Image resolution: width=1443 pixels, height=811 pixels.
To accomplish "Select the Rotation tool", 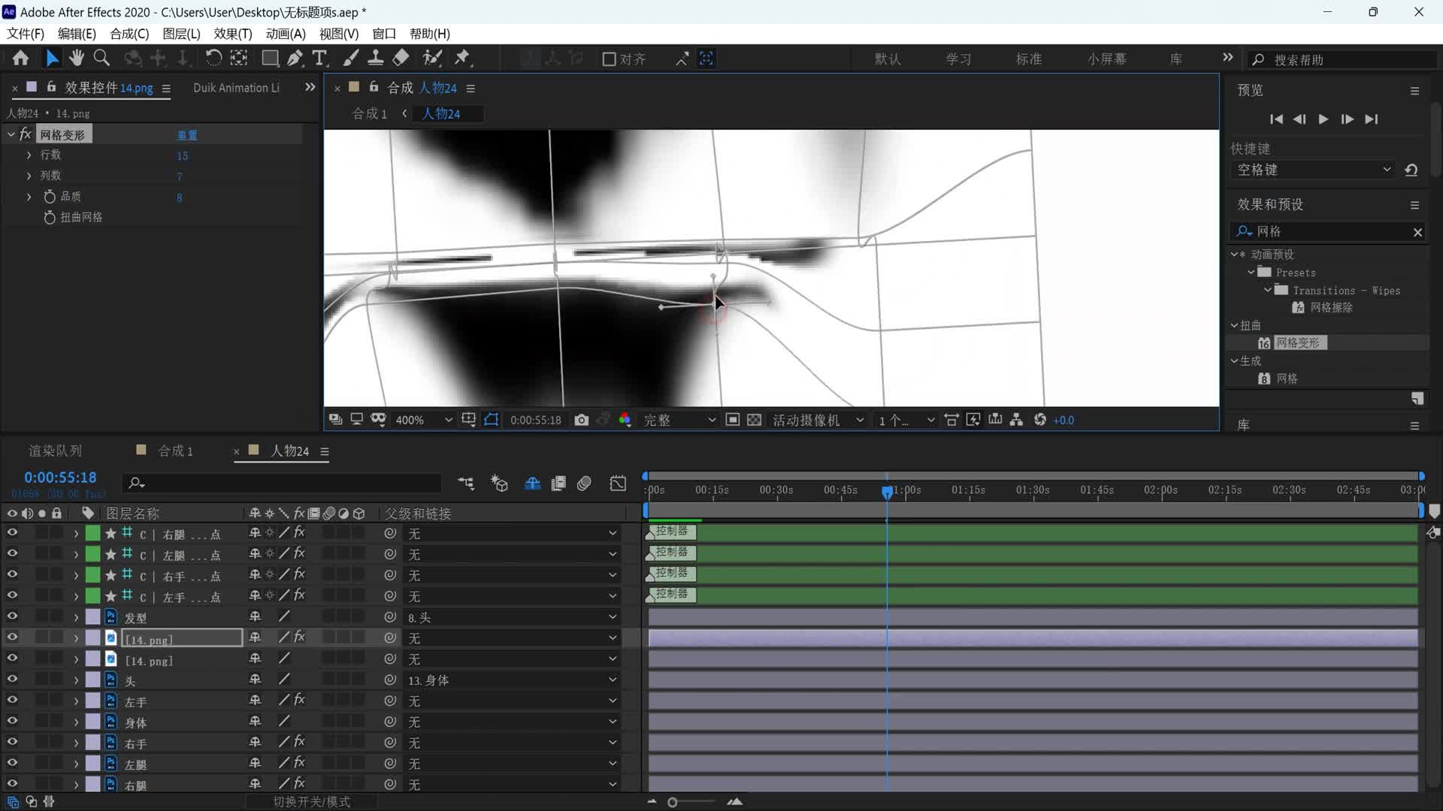I will click(213, 59).
